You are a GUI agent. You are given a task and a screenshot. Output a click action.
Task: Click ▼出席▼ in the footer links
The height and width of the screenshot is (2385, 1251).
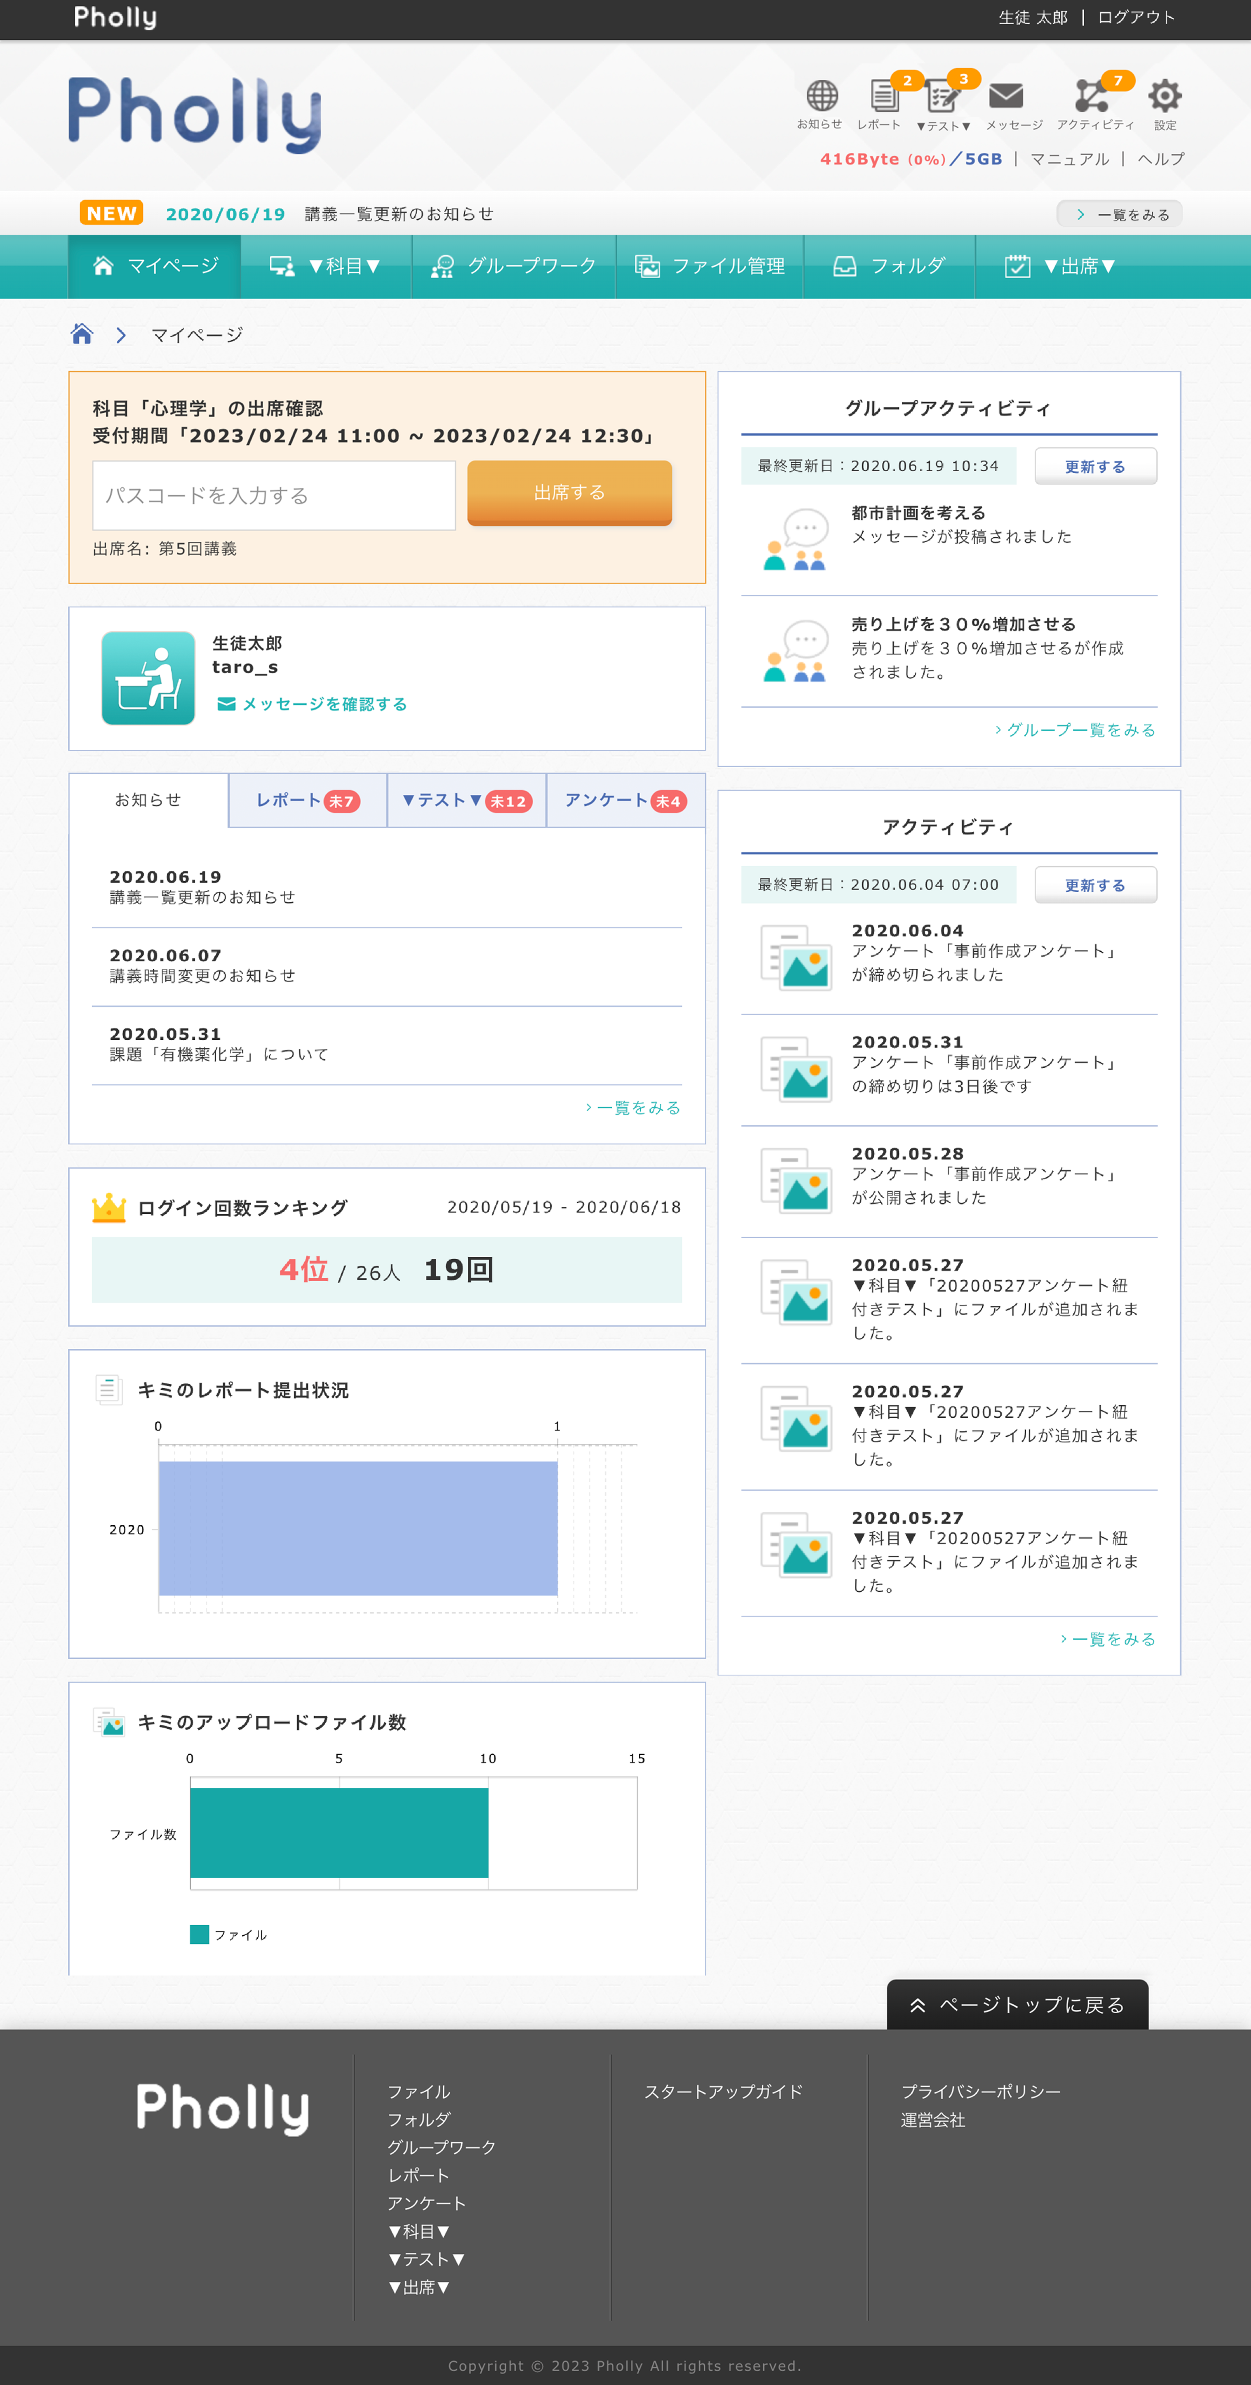click(x=419, y=2287)
